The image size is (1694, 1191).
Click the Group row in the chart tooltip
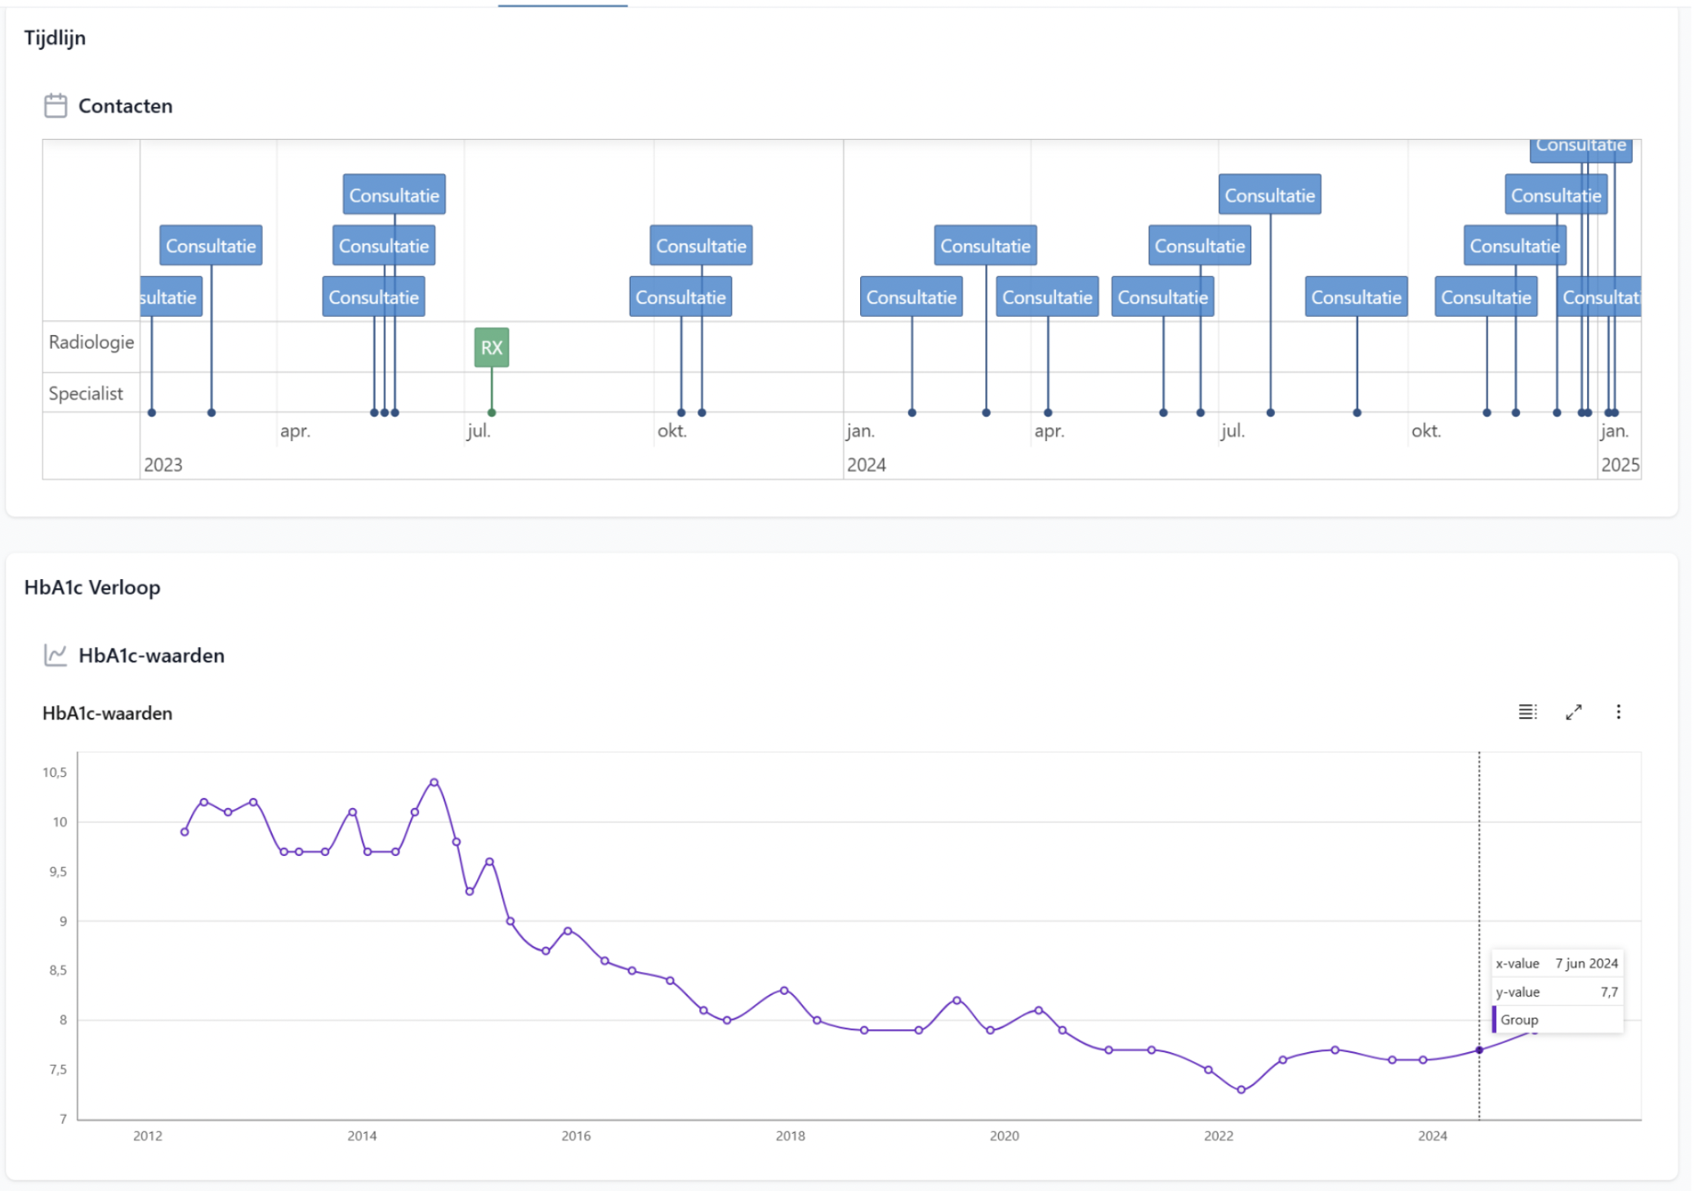1558,1019
